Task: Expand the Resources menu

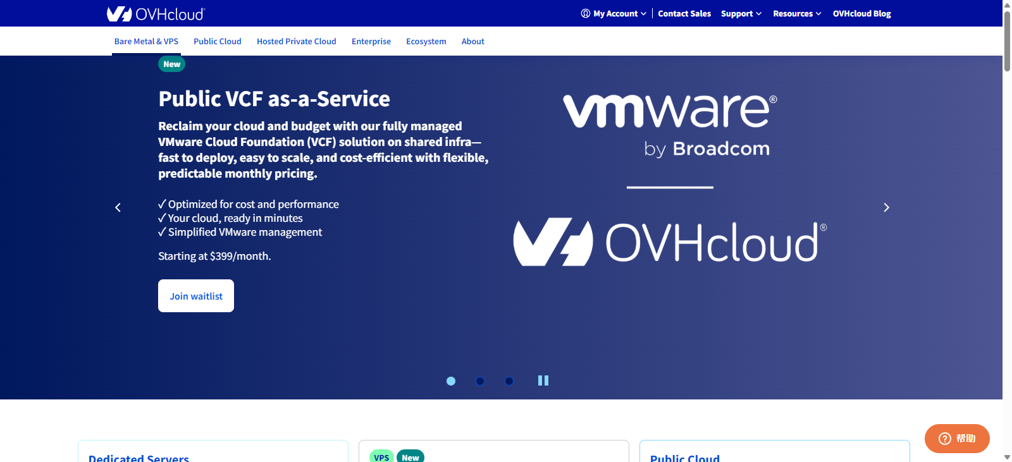Action: [x=797, y=13]
